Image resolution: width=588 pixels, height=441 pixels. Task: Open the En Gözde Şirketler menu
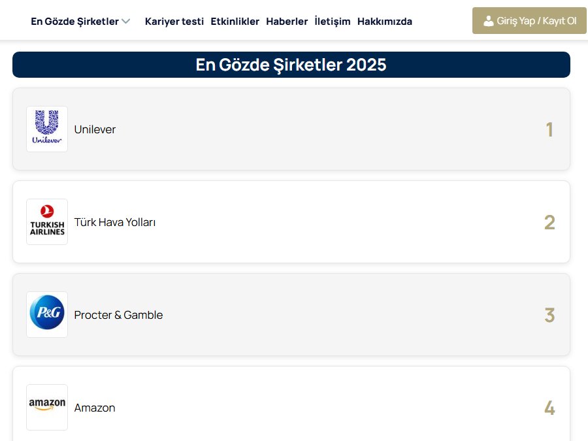[x=74, y=21]
